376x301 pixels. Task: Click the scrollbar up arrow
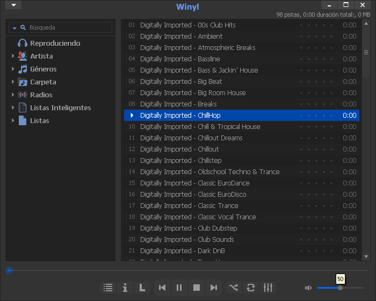pyautogui.click(x=366, y=24)
